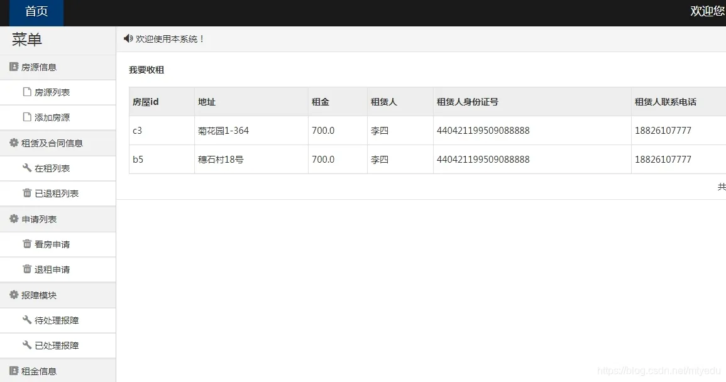Open 已退租列表 page
This screenshot has height=382, width=726.
58,193
